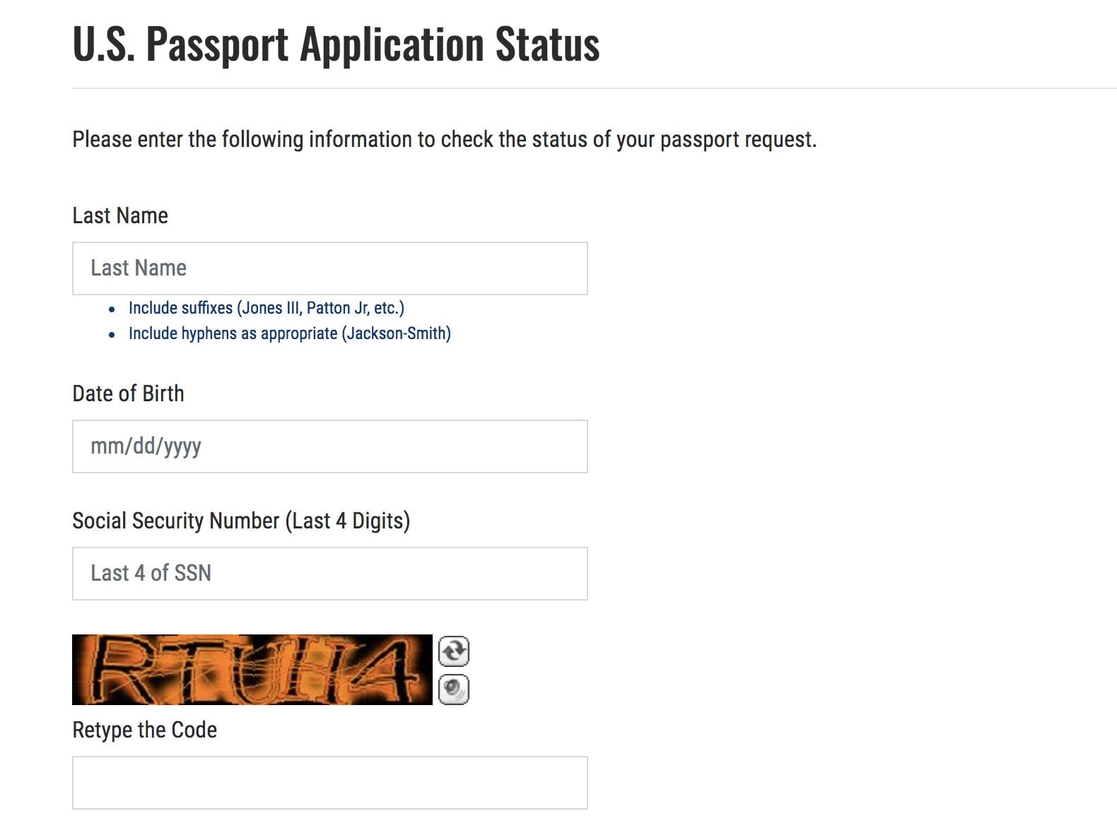Click the Last Name placeholder text
The height and width of the screenshot is (828, 1117).
point(138,268)
